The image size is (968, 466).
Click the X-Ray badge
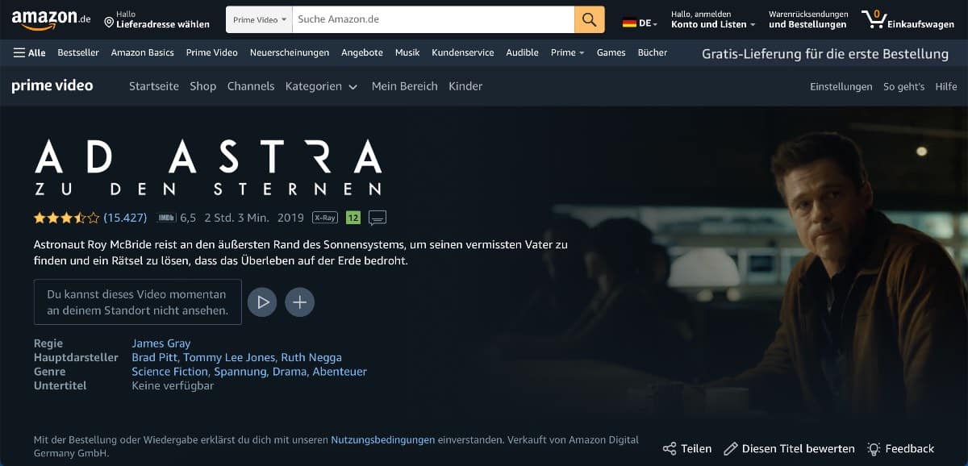click(324, 218)
